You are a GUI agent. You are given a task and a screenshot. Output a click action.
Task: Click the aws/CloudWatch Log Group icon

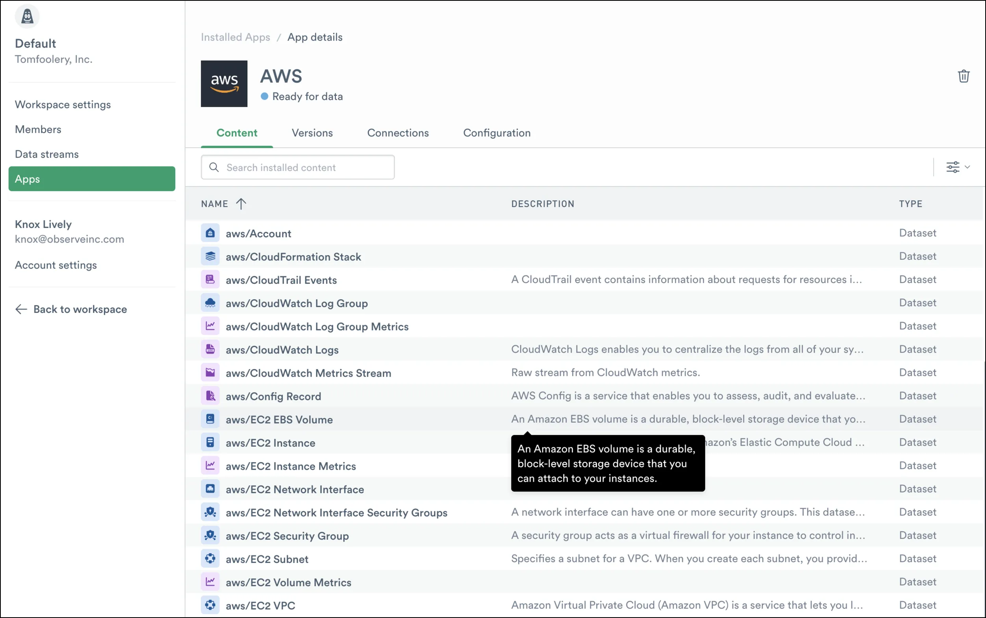(x=210, y=303)
